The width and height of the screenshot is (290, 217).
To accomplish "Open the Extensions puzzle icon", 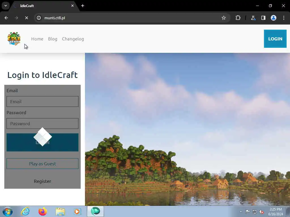I will point(238,18).
